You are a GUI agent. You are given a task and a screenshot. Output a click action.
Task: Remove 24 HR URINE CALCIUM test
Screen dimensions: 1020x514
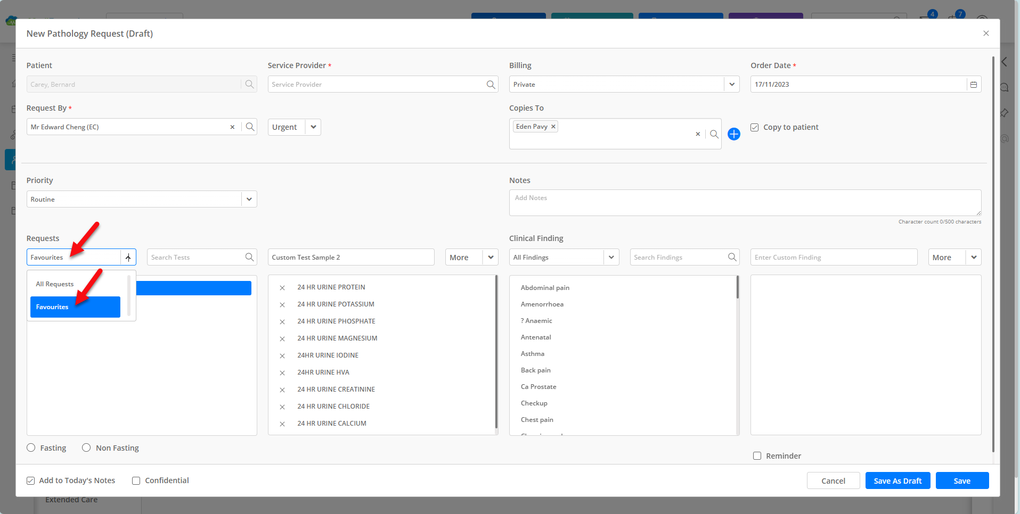282,424
